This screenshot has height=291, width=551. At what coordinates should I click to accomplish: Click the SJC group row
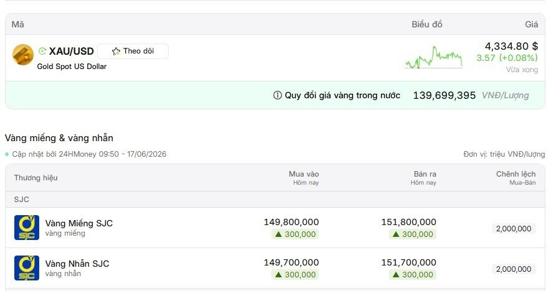pyautogui.click(x=275, y=200)
